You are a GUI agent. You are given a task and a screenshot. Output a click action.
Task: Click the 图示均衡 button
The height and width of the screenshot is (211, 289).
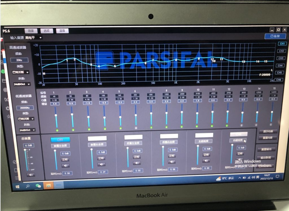(268, 132)
